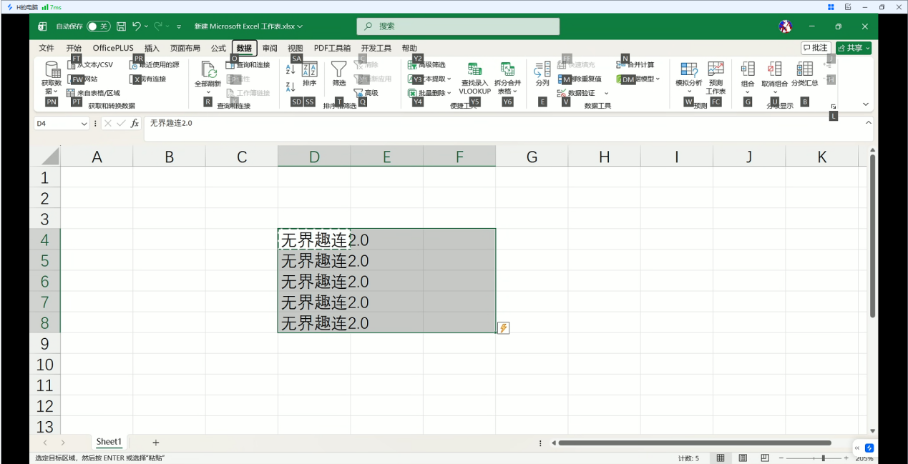Screen dimensions: 908x464
Task: Click the 查找录入 VLOOKUP icon
Action: (x=474, y=70)
